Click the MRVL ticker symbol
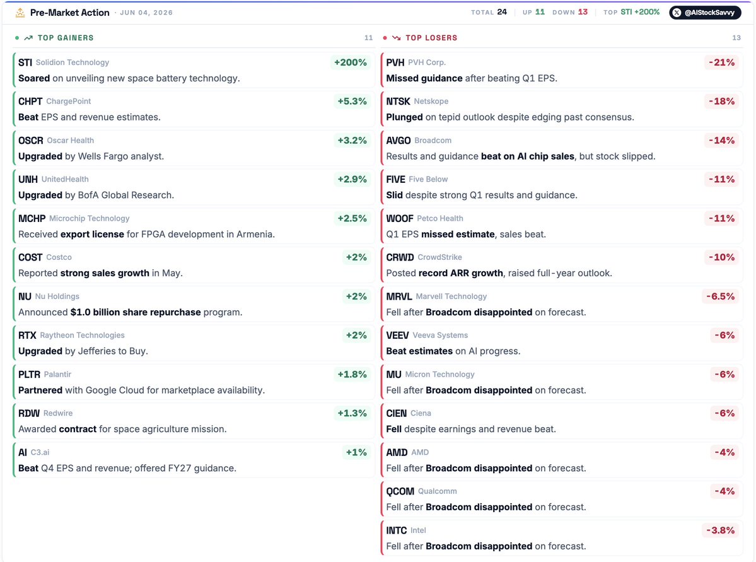This screenshot has height=562, width=756. [x=399, y=296]
